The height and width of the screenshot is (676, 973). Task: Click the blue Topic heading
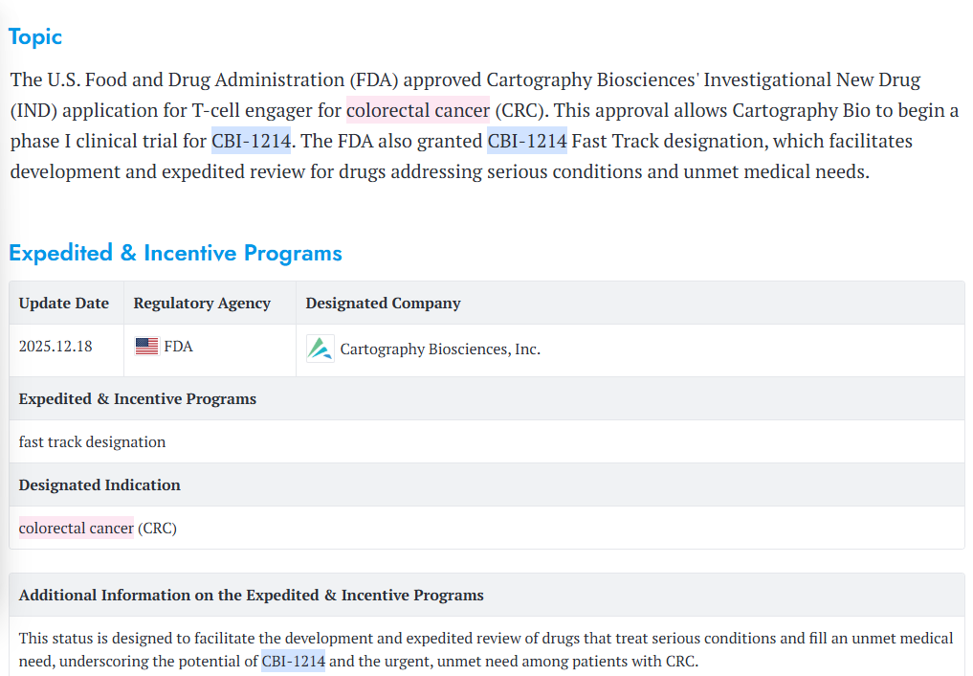click(35, 37)
